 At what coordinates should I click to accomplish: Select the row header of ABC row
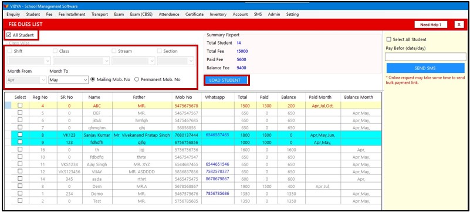[8, 105]
